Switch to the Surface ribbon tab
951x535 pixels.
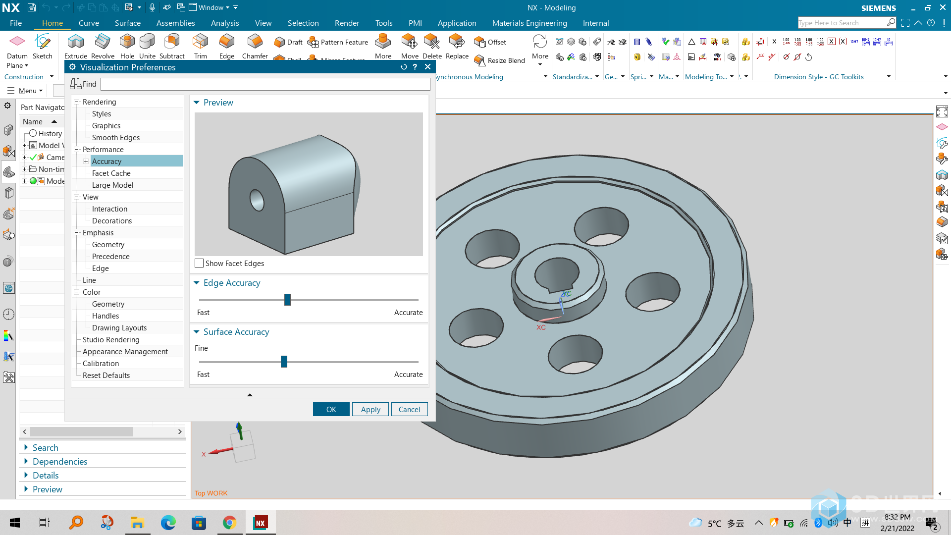click(x=128, y=23)
